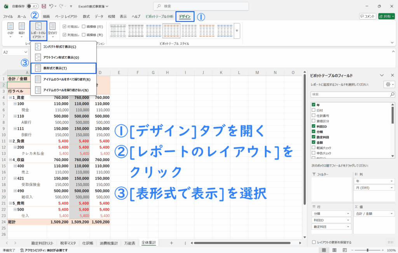Click the 空白行 (Blank Rows) ribbon icon
This screenshot has height=253, width=398.
[x=52, y=29]
